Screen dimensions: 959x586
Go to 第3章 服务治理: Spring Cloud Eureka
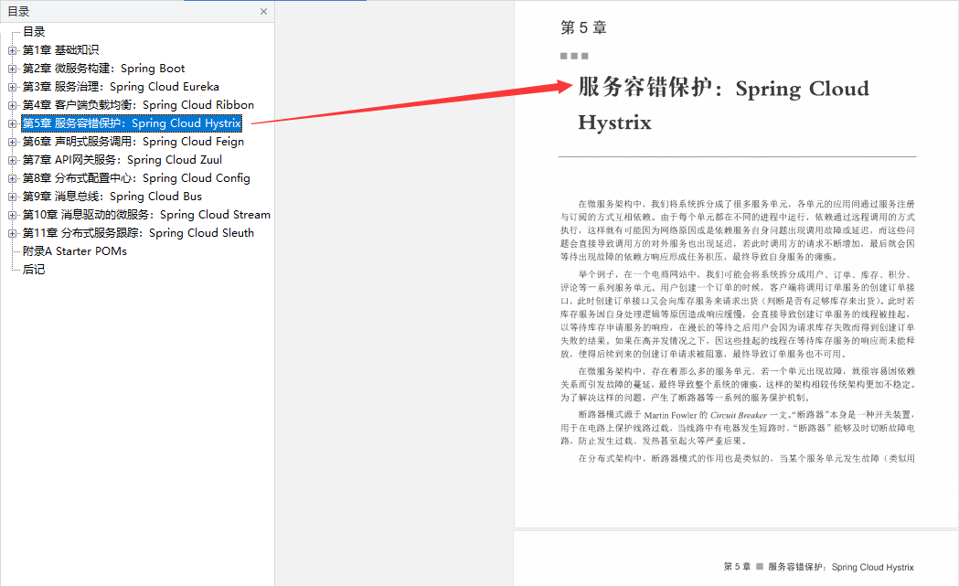[121, 87]
